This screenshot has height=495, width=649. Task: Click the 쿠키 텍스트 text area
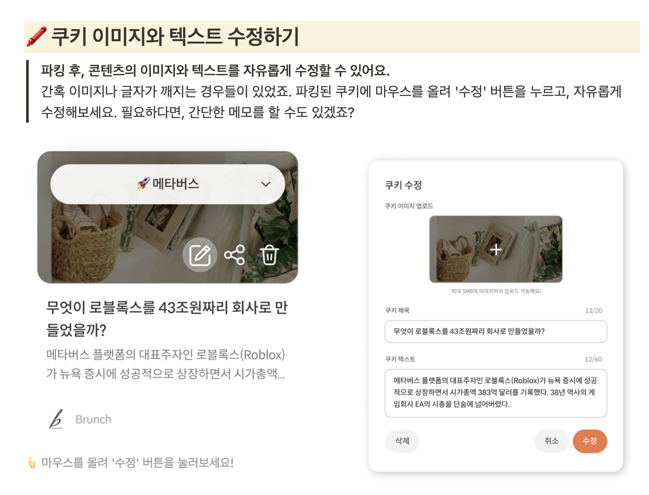click(x=496, y=393)
